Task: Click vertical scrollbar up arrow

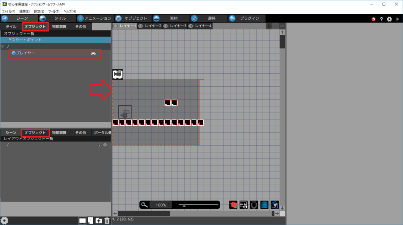Action: click(283, 32)
